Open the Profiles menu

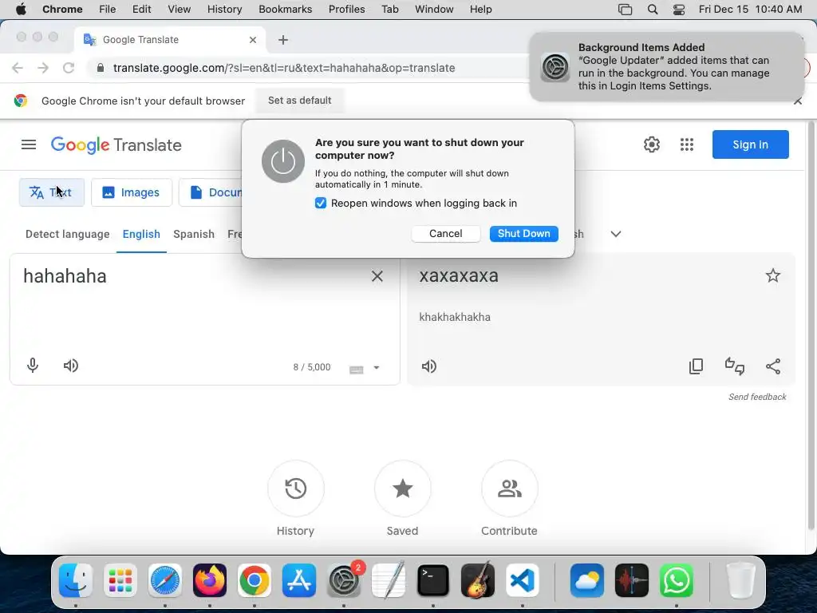point(346,10)
